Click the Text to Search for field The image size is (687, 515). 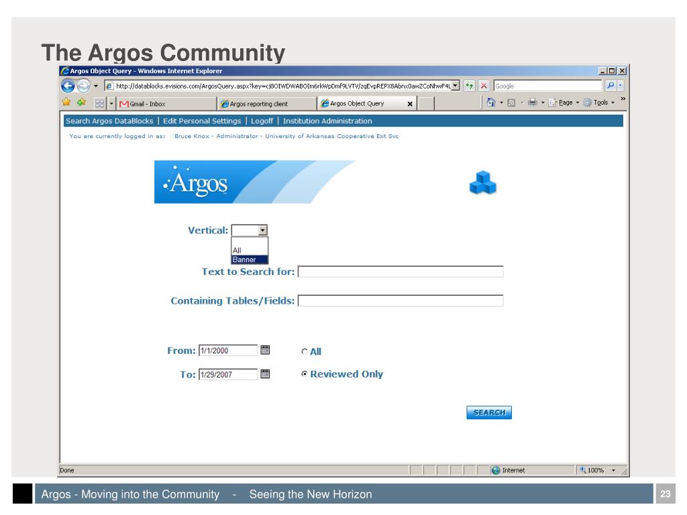[401, 272]
